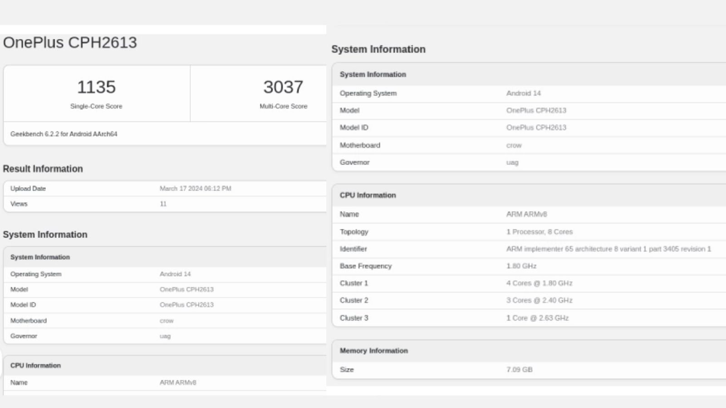Click the memory Size label
Viewport: 726px width, 408px height.
point(347,370)
